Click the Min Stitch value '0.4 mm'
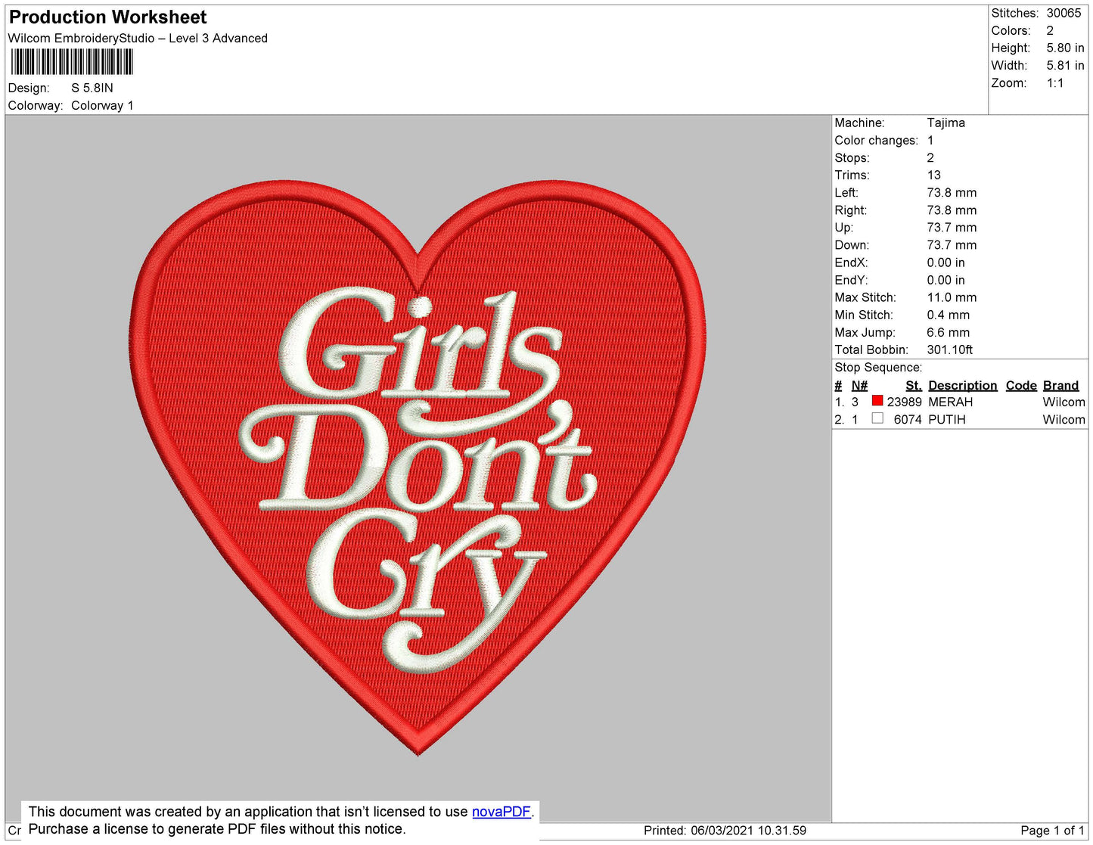 point(948,315)
